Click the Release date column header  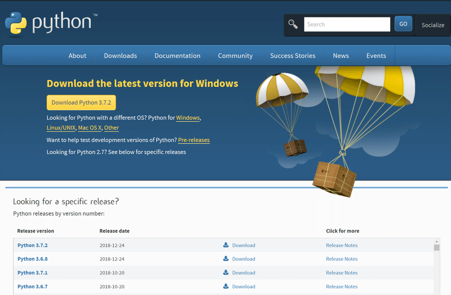114,231
